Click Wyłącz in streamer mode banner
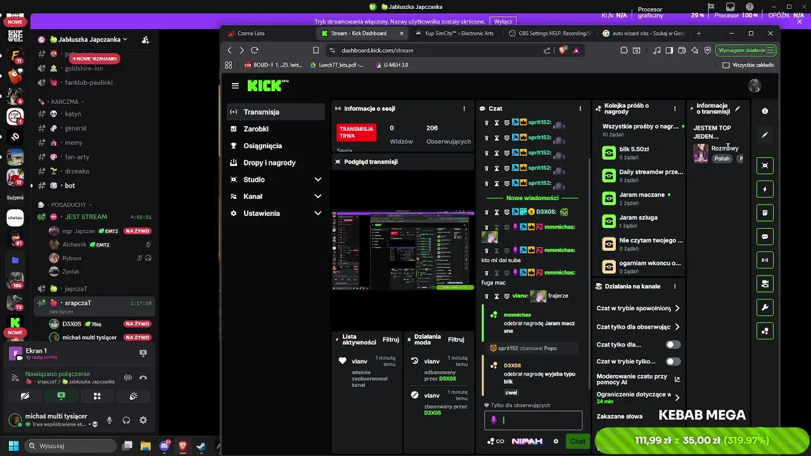 pos(503,22)
